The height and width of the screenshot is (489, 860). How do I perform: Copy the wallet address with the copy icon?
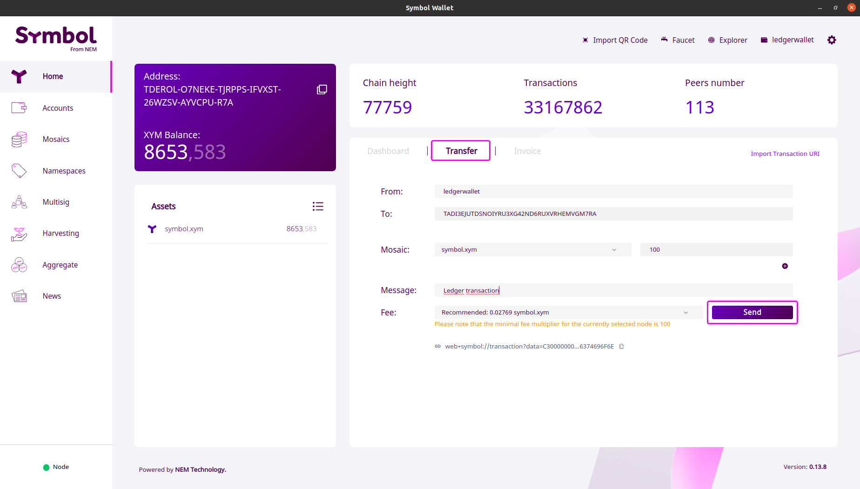[322, 89]
